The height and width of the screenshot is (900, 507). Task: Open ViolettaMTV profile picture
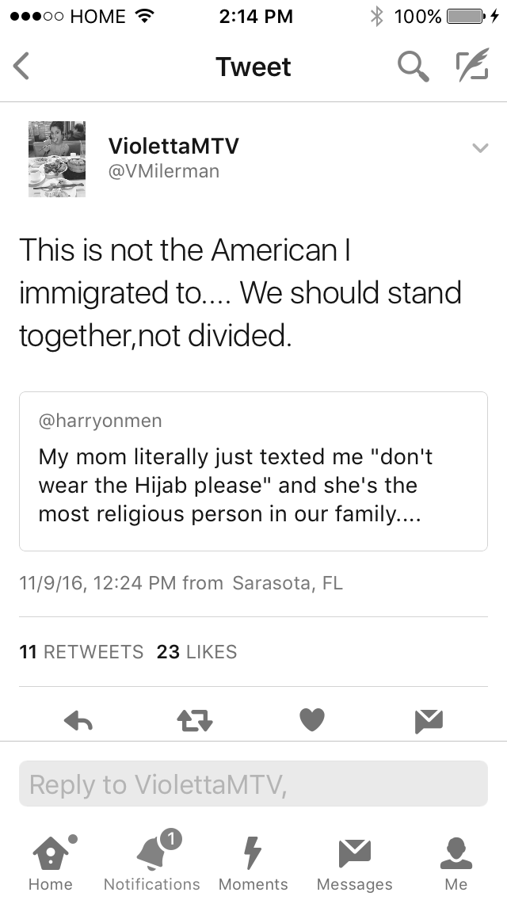click(57, 159)
